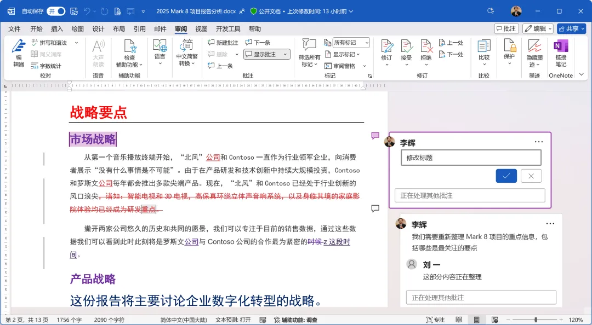Click the 1756 个字 word count
This screenshot has width=592, height=325.
point(69,320)
